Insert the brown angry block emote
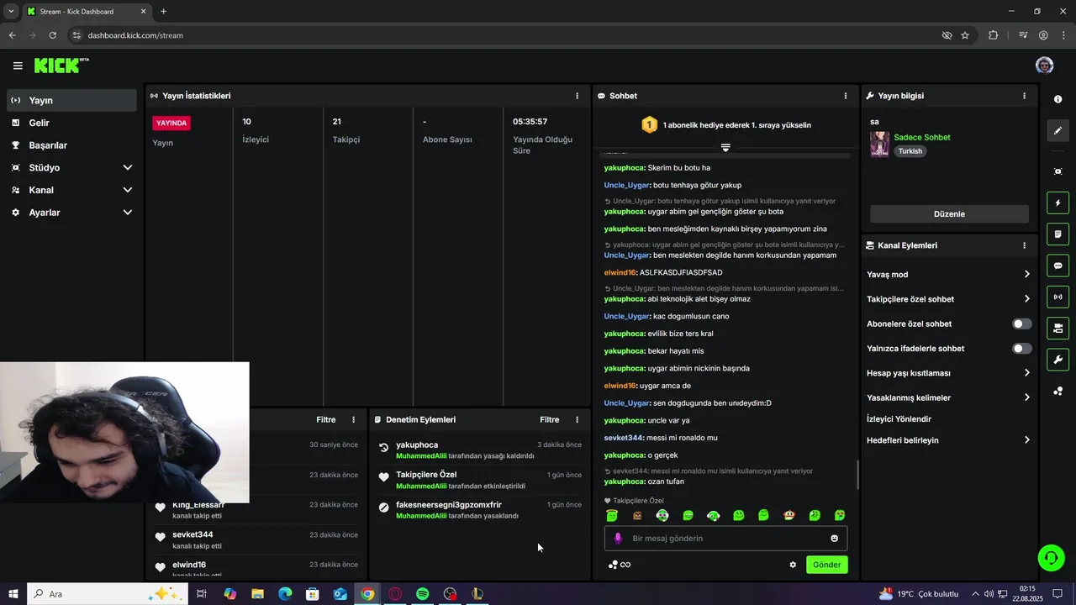The height and width of the screenshot is (605, 1076). tap(637, 515)
